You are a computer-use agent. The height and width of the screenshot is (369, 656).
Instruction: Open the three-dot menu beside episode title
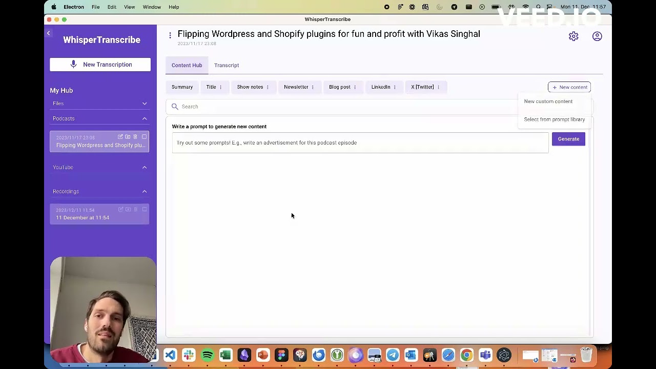pos(170,35)
